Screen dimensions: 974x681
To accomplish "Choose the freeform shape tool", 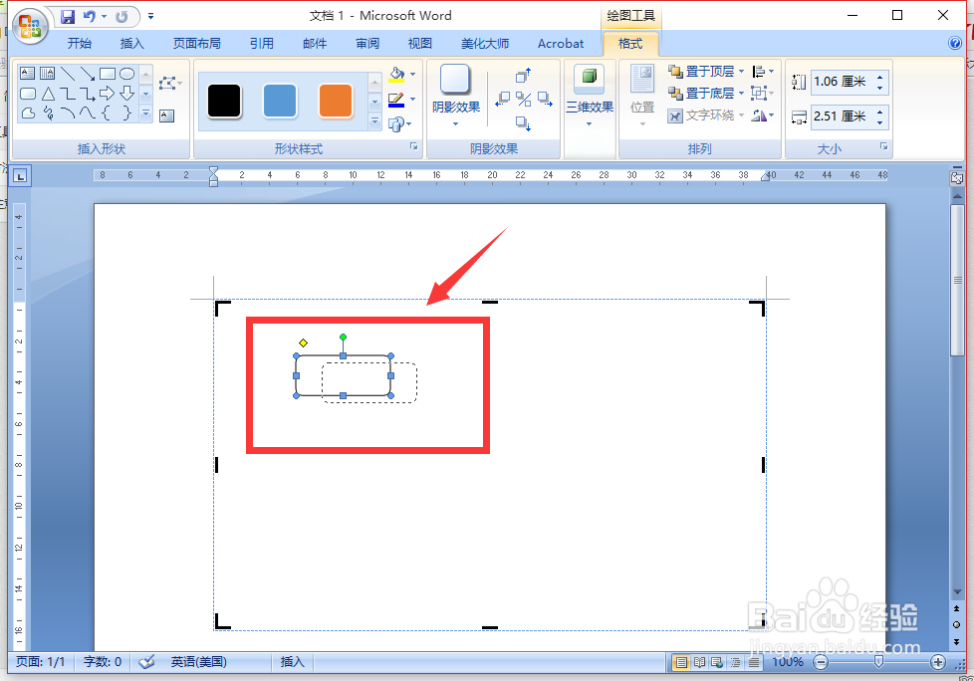I will pos(27,113).
